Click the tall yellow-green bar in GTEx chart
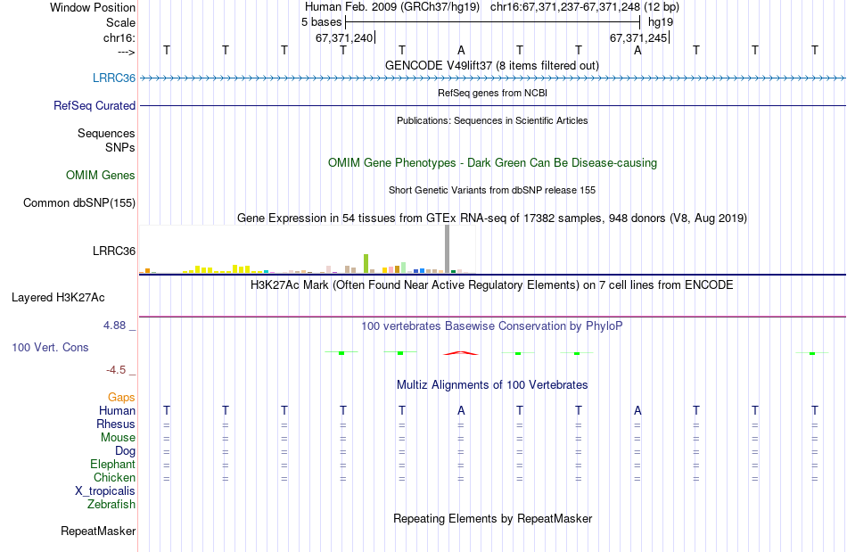 366,264
